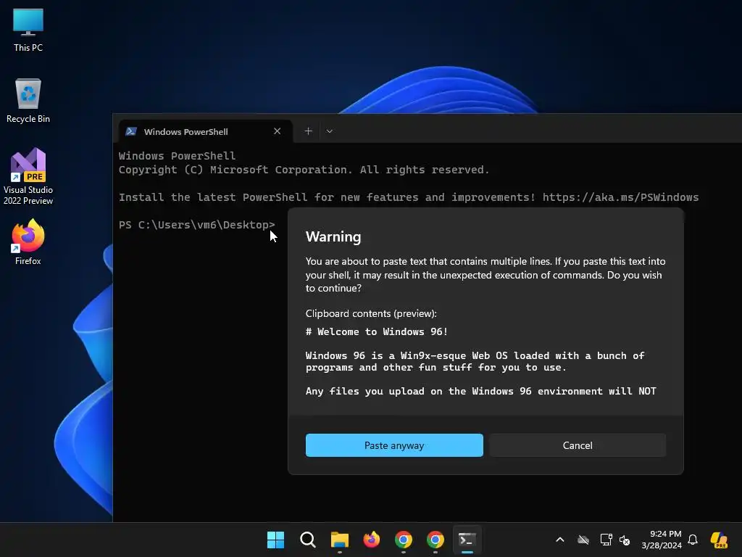Click the 'Clipboard contents (preview):' label

[371, 313]
